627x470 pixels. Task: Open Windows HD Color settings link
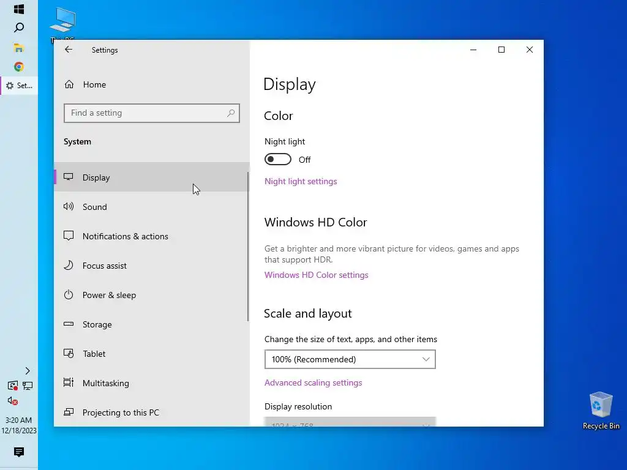pos(317,275)
